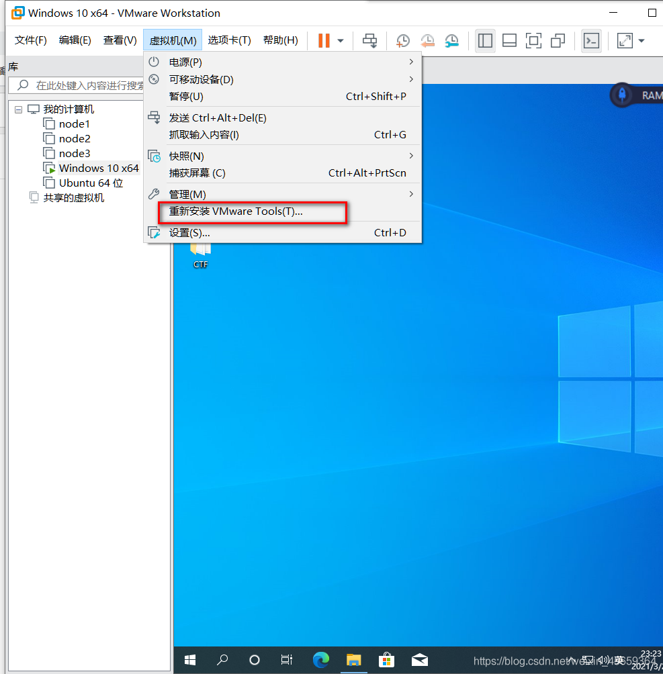The width and height of the screenshot is (663, 674).
Task: Open the 查看(V) menu
Action: (120, 40)
